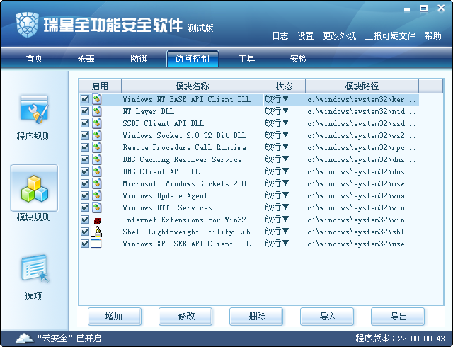Image resolution: width=453 pixels, height=347 pixels.
Task: Switch to the 工具 tools tab
Action: (246, 59)
